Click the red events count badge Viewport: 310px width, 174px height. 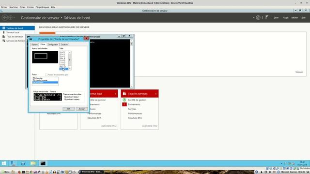124,104
